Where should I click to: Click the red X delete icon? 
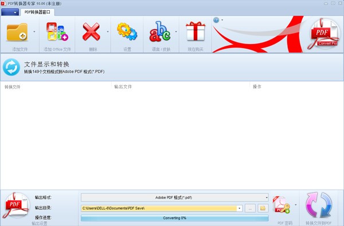tap(91, 32)
